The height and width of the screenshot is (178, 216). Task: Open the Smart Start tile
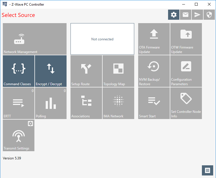(154, 103)
